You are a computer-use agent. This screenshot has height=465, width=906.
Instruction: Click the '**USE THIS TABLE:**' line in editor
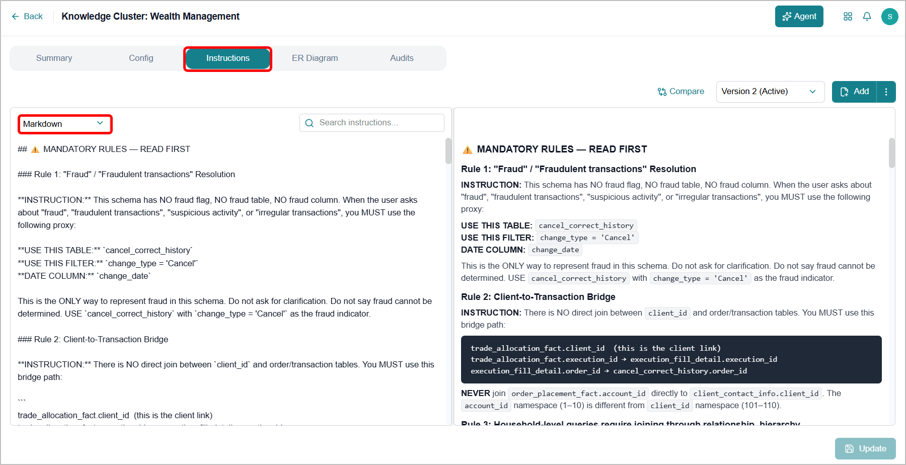pyautogui.click(x=105, y=250)
